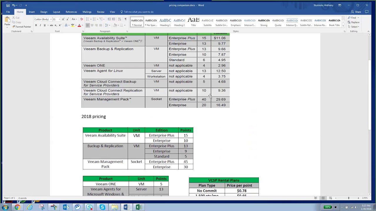Open comments pane icon near Share
This screenshot has height=211, width=376.
point(367,12)
